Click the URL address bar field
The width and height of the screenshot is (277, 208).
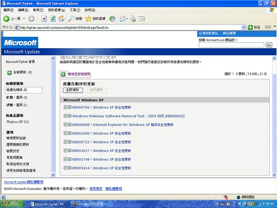[130, 27]
